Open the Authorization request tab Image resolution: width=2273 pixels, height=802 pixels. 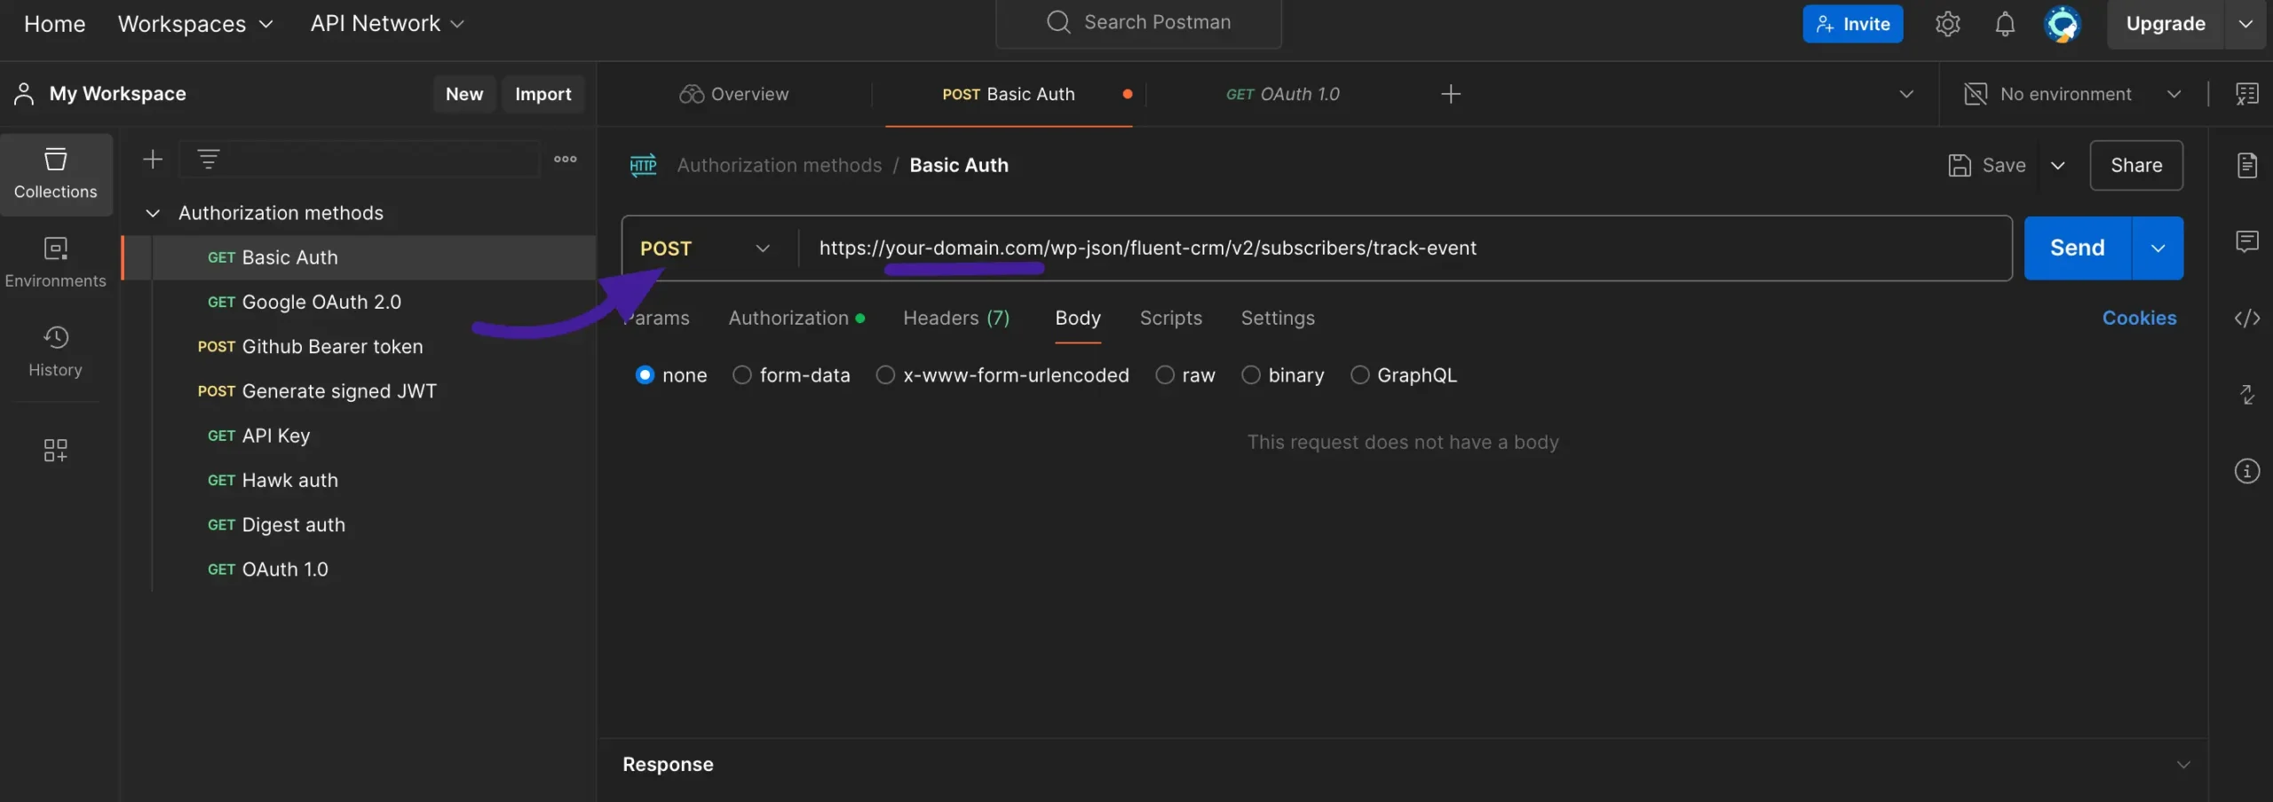point(796,318)
